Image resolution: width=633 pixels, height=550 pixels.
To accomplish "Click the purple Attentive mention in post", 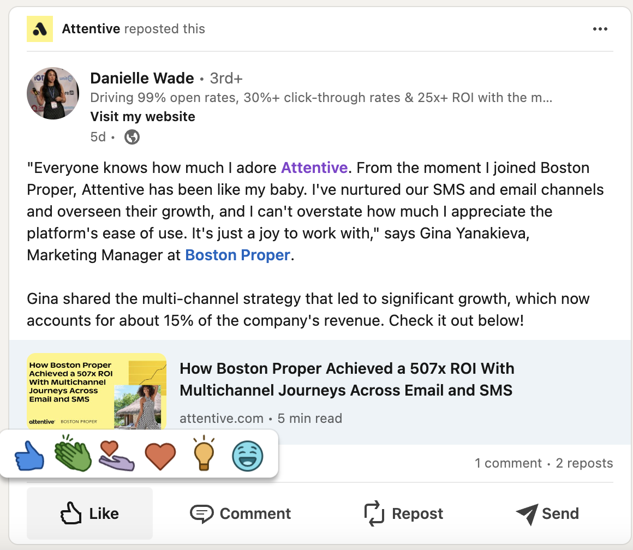I will 314,168.
